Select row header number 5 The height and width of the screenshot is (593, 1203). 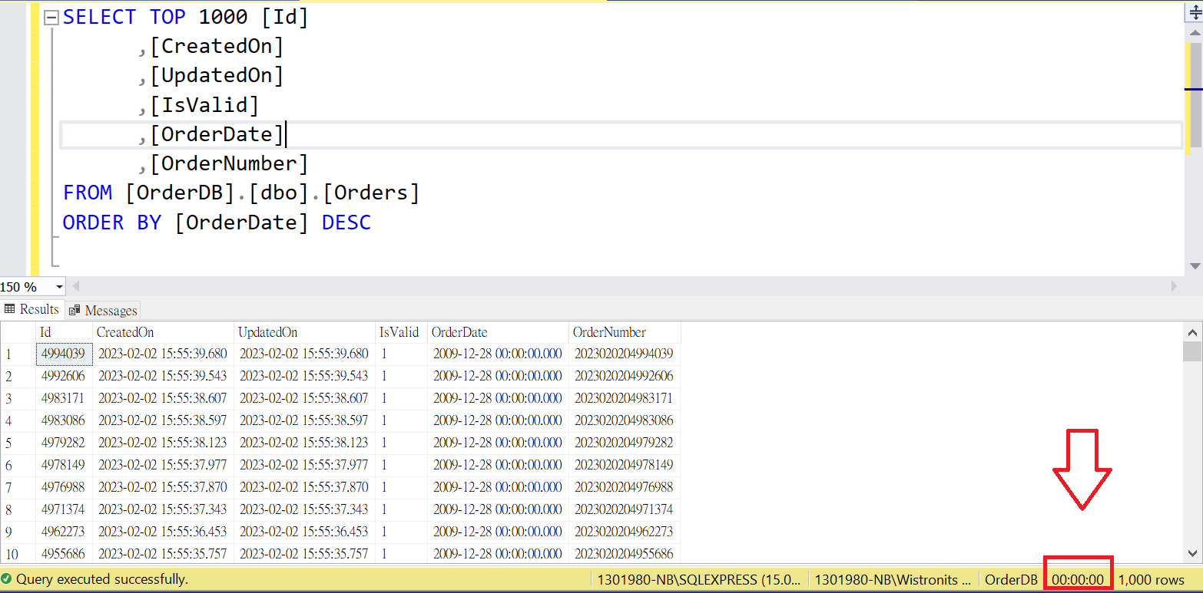[x=18, y=443]
